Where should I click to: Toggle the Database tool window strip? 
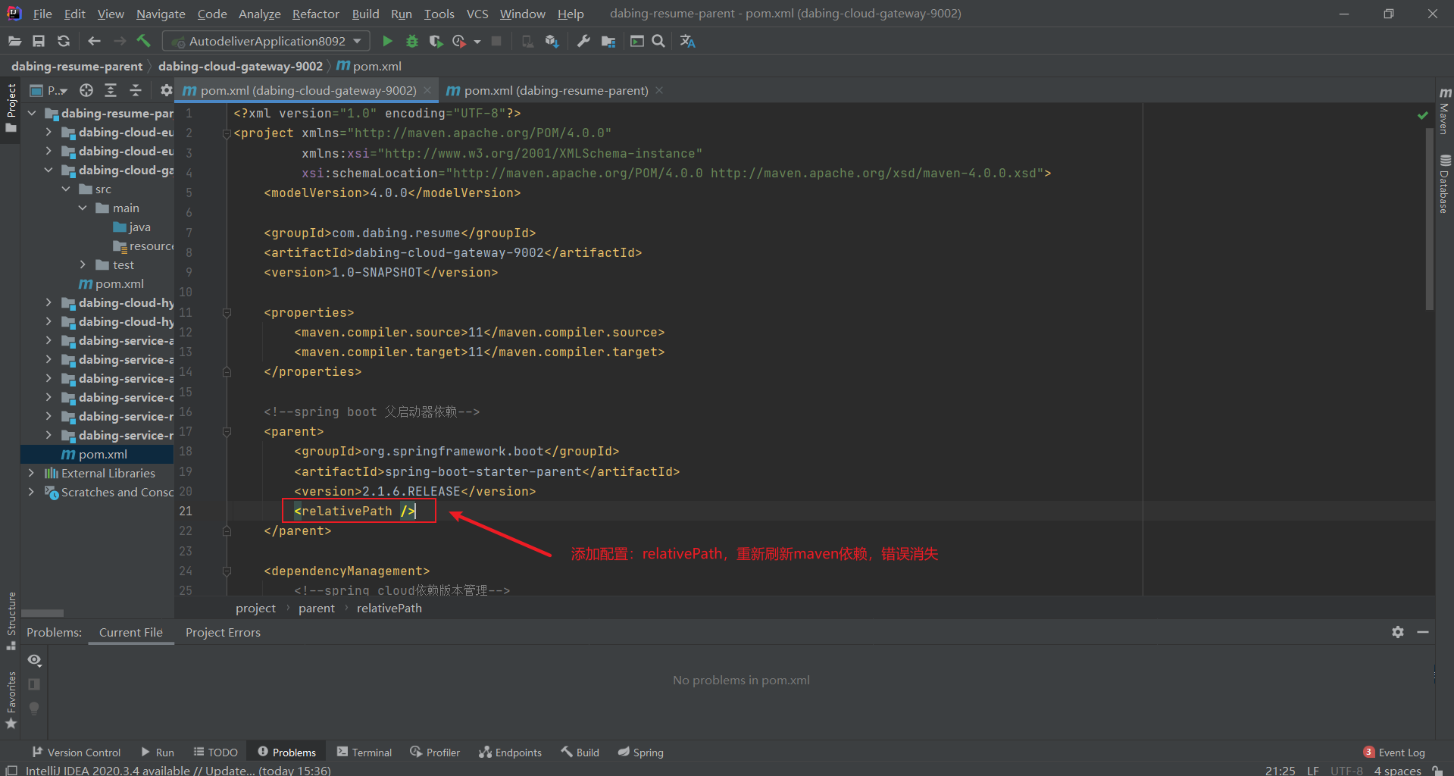point(1444,183)
